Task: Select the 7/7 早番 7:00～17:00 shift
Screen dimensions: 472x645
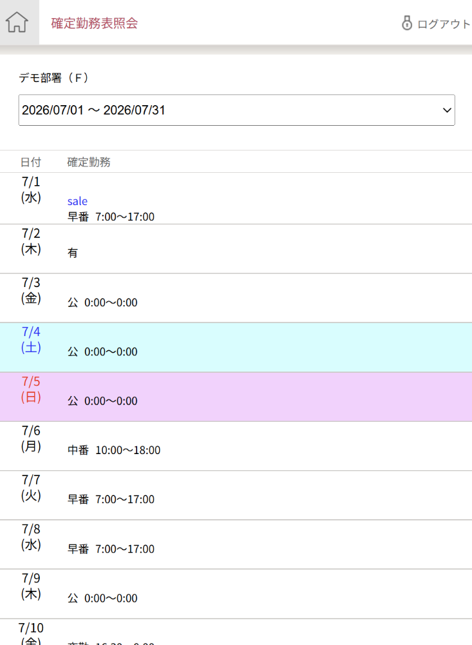Action: click(x=111, y=499)
